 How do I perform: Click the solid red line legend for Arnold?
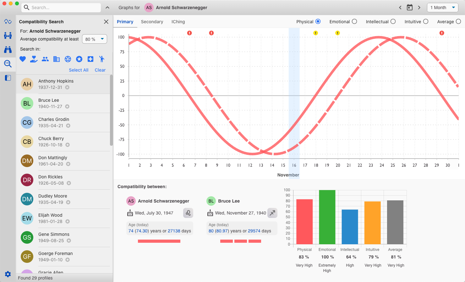(x=159, y=241)
